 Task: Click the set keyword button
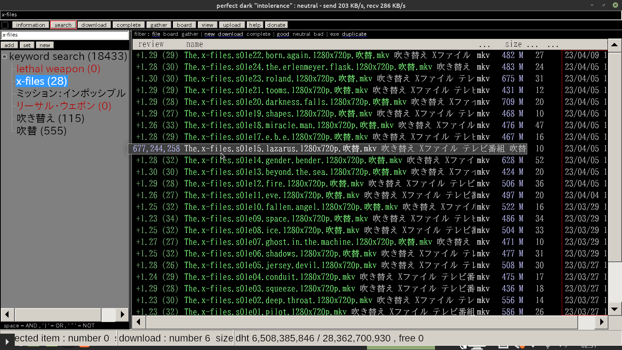click(27, 45)
